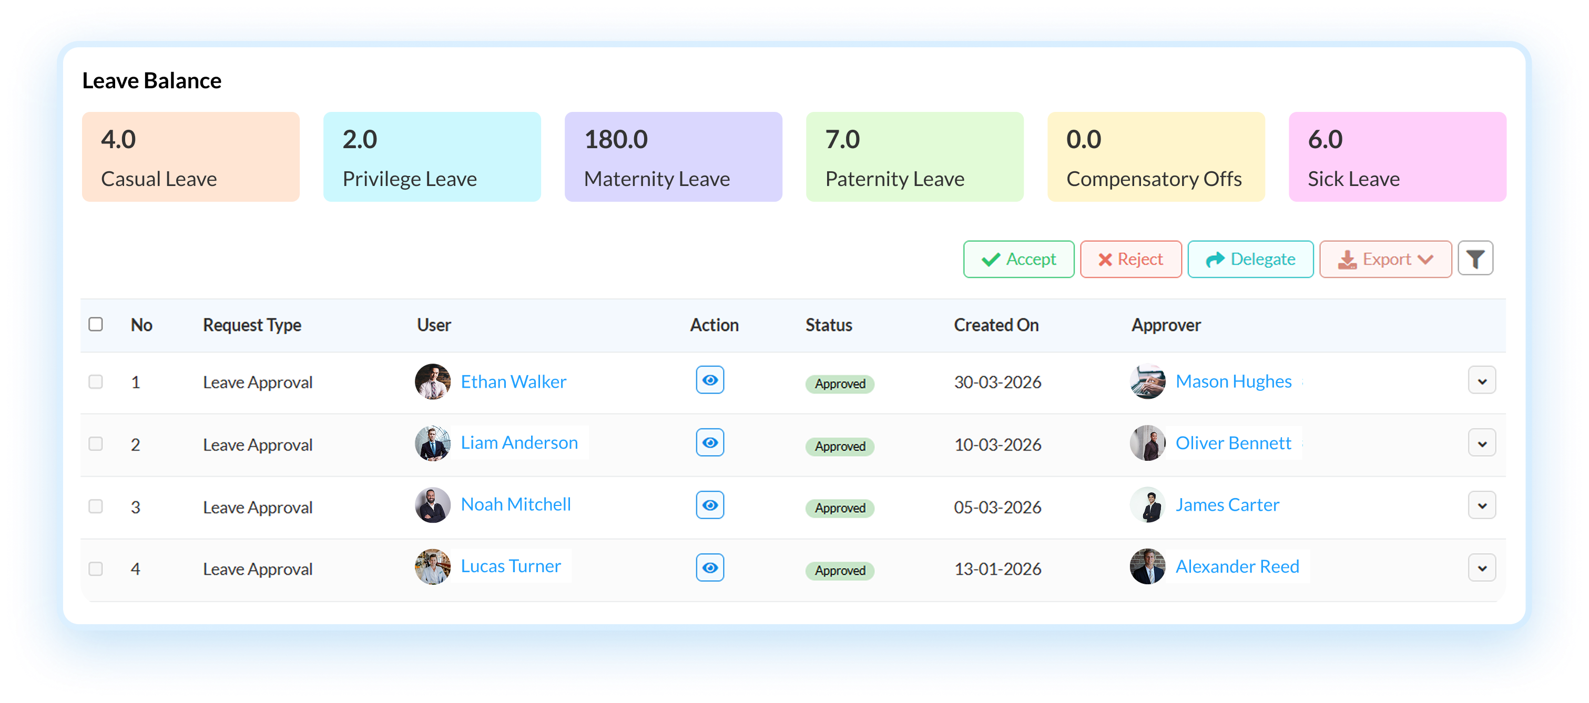Select the Compensatory Offs balance card
The image size is (1589, 703).
[x=1156, y=157]
